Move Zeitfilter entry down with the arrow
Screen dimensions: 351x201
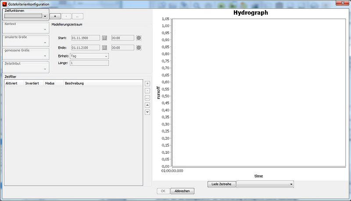coord(147,112)
